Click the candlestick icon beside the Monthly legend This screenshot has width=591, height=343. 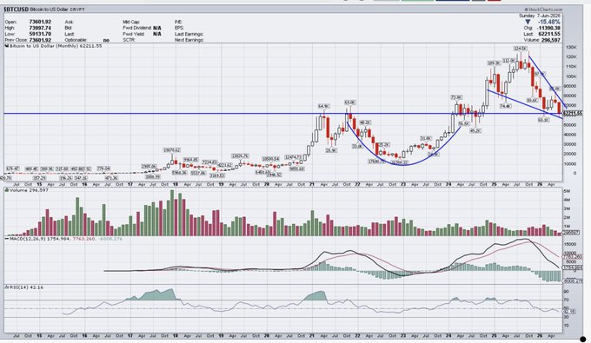pos(6,46)
